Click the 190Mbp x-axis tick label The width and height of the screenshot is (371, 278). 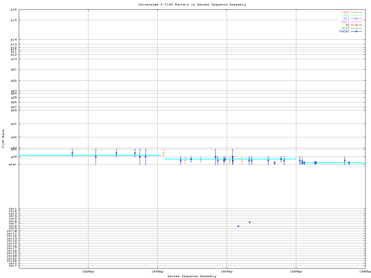(365, 272)
